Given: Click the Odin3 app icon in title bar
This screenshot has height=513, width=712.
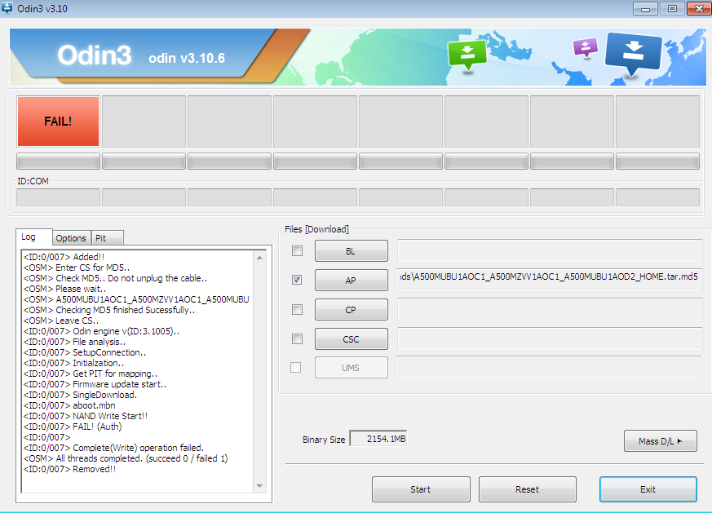Looking at the screenshot, I should [7, 7].
